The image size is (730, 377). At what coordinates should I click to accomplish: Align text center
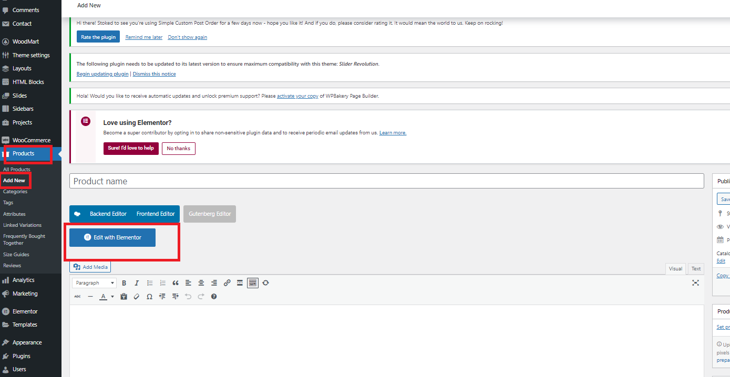pos(201,283)
